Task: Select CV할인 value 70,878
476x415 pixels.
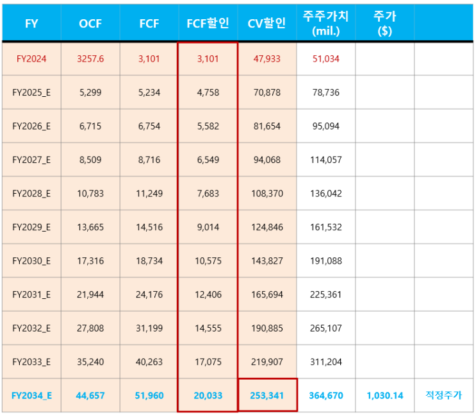Action: pos(267,92)
